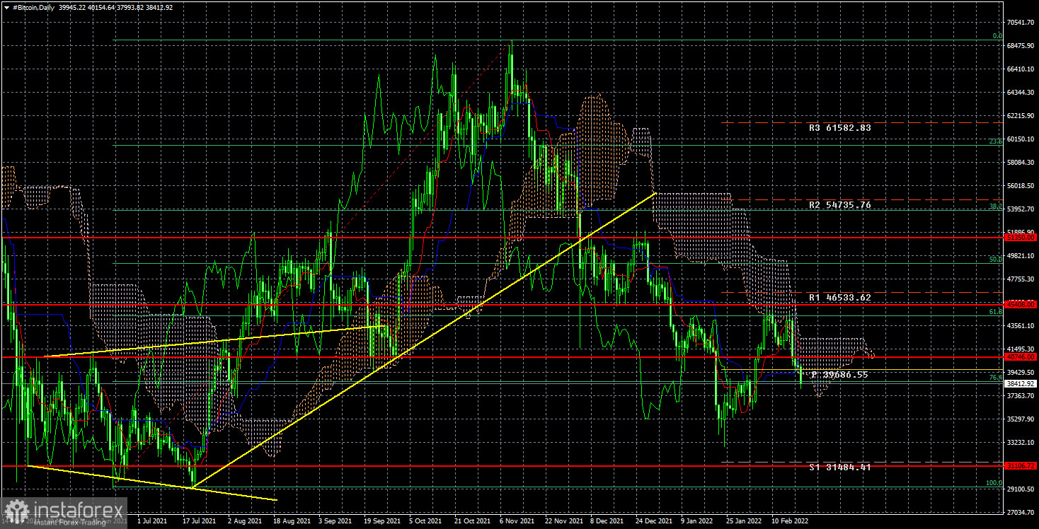
Task: Click the S1 31484.41 pivot label
Action: 840,467
